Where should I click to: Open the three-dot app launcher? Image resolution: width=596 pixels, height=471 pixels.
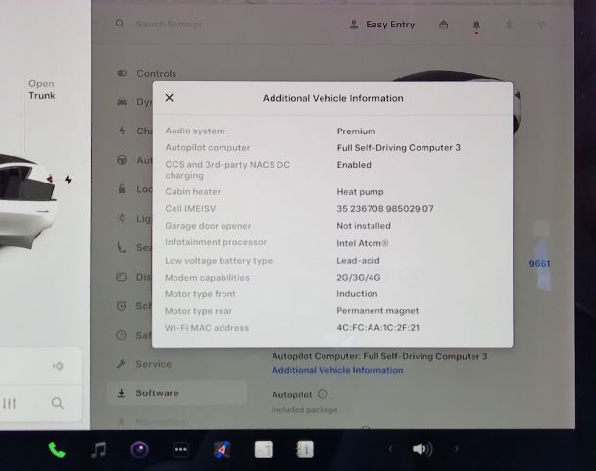pos(180,450)
